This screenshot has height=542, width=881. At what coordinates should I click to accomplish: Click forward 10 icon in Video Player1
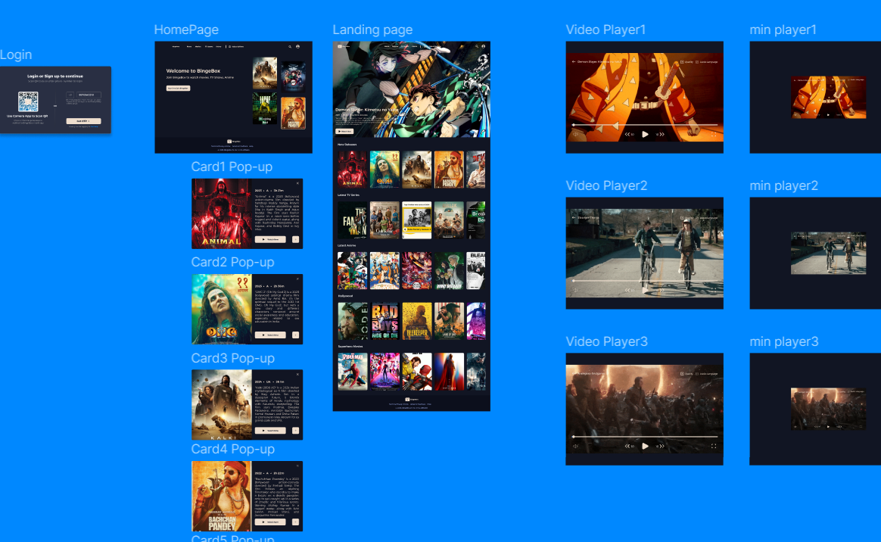(x=660, y=134)
